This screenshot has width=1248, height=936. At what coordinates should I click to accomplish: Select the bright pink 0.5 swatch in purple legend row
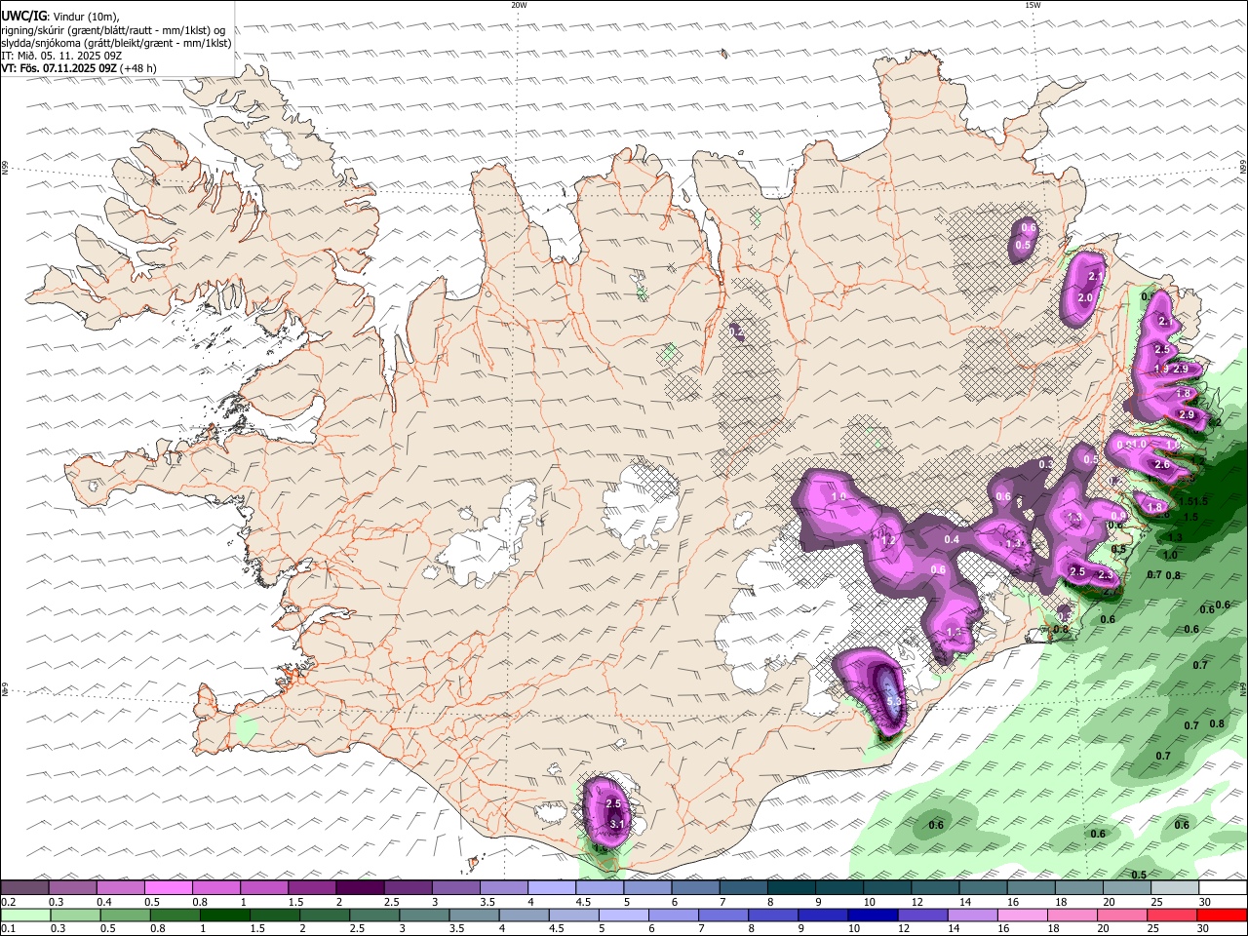click(168, 887)
